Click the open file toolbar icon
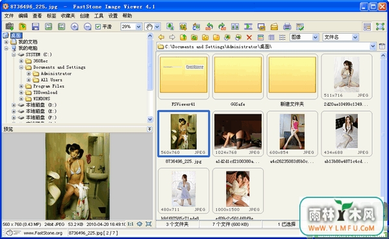This screenshot has width=389, height=239. 23,27
